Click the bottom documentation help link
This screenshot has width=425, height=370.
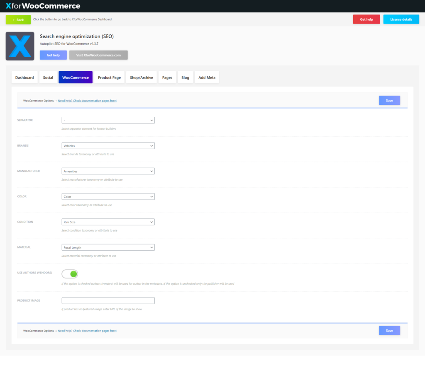click(87, 331)
